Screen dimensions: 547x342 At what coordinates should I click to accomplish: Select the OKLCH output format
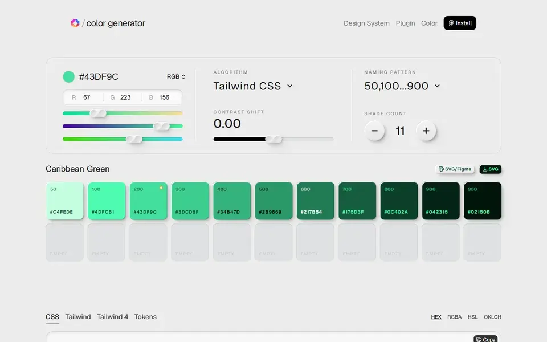[x=492, y=317]
